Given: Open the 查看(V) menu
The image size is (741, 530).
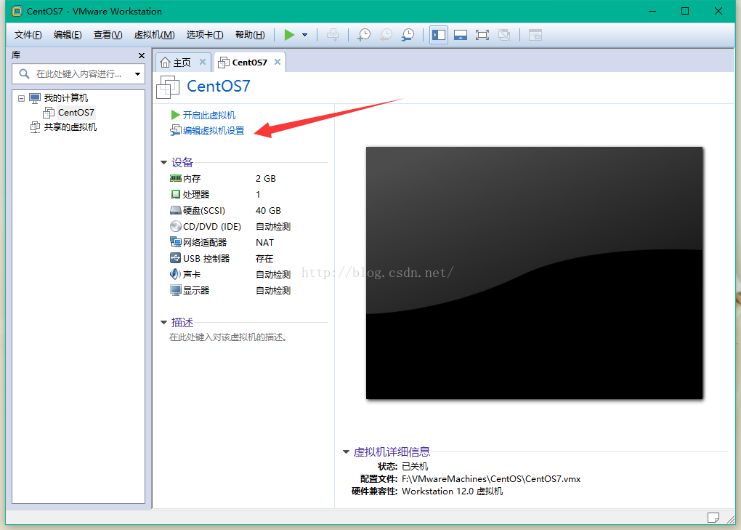Looking at the screenshot, I should pos(108,34).
